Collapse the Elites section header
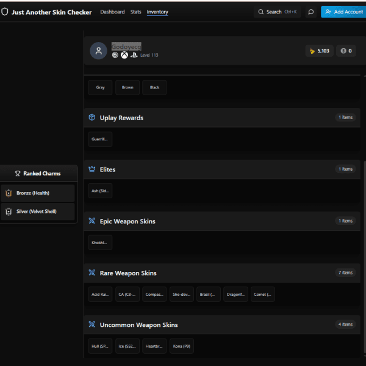The width and height of the screenshot is (366, 366). tap(222, 170)
